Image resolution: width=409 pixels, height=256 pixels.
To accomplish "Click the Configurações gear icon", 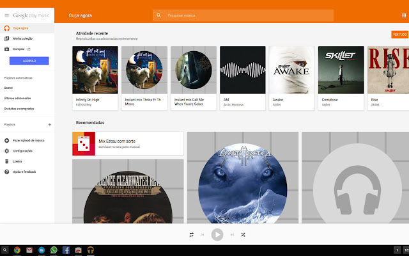I will (x=7, y=151).
